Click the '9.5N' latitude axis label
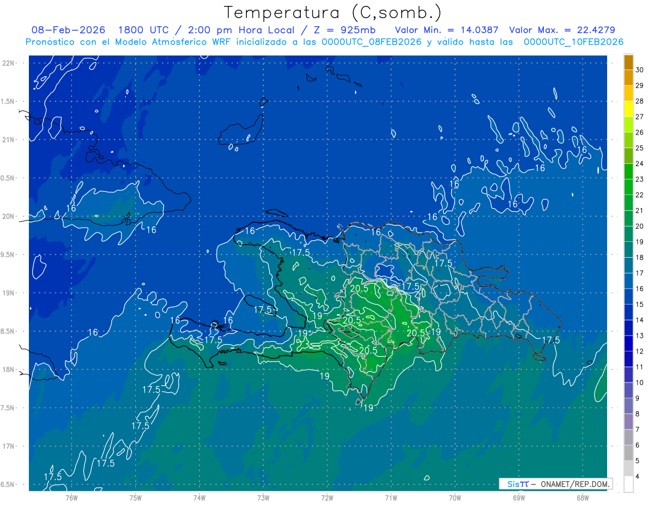Screen dimensions: 654x505 point(9,254)
